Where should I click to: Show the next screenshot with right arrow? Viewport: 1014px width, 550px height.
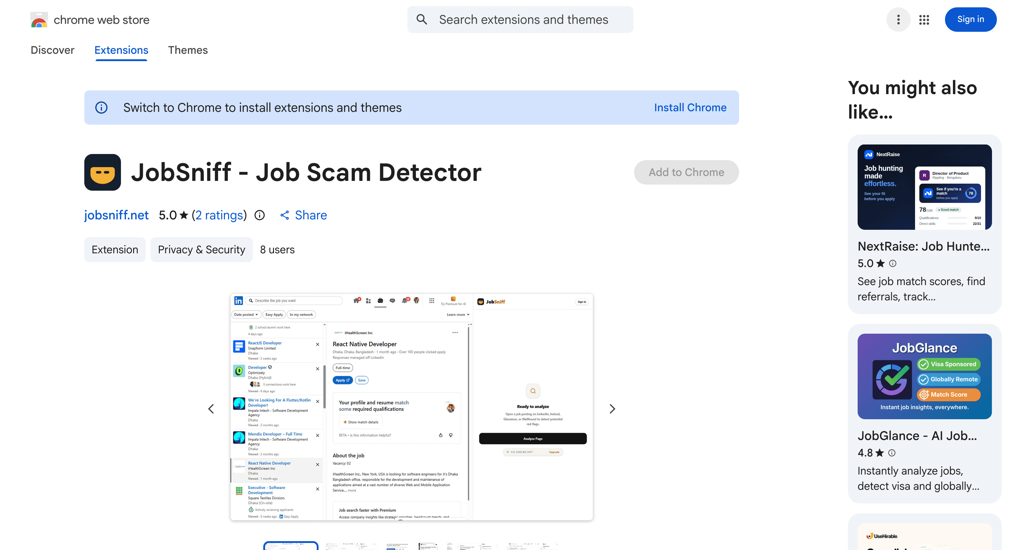pos(612,409)
